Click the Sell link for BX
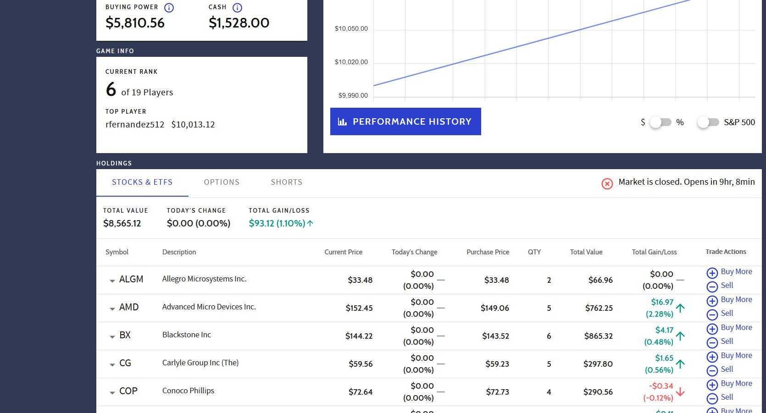Viewport: 766px width, 413px height. click(727, 341)
